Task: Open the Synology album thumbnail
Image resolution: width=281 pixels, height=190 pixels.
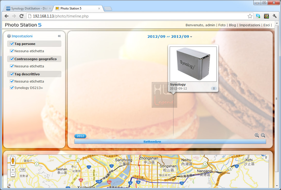Action: 193,64
